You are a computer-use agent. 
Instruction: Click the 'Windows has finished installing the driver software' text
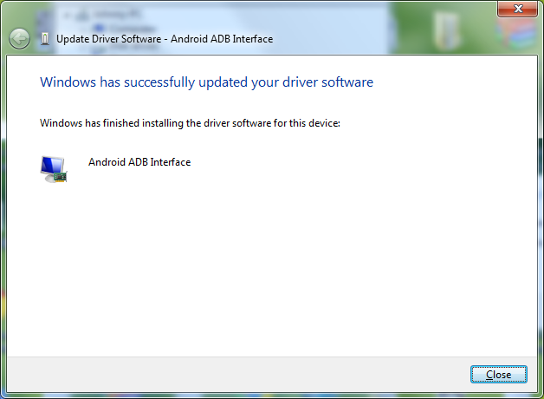point(190,123)
